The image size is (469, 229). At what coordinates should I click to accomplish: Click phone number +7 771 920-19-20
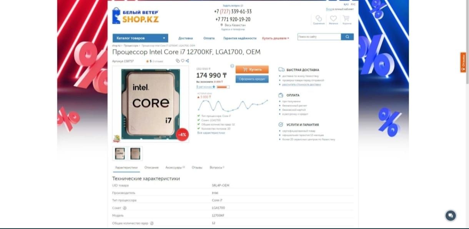pos(233,19)
